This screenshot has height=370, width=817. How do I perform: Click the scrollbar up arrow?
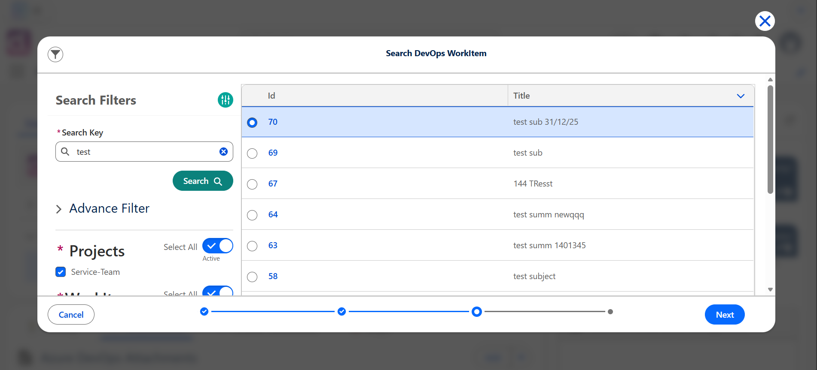tap(770, 80)
